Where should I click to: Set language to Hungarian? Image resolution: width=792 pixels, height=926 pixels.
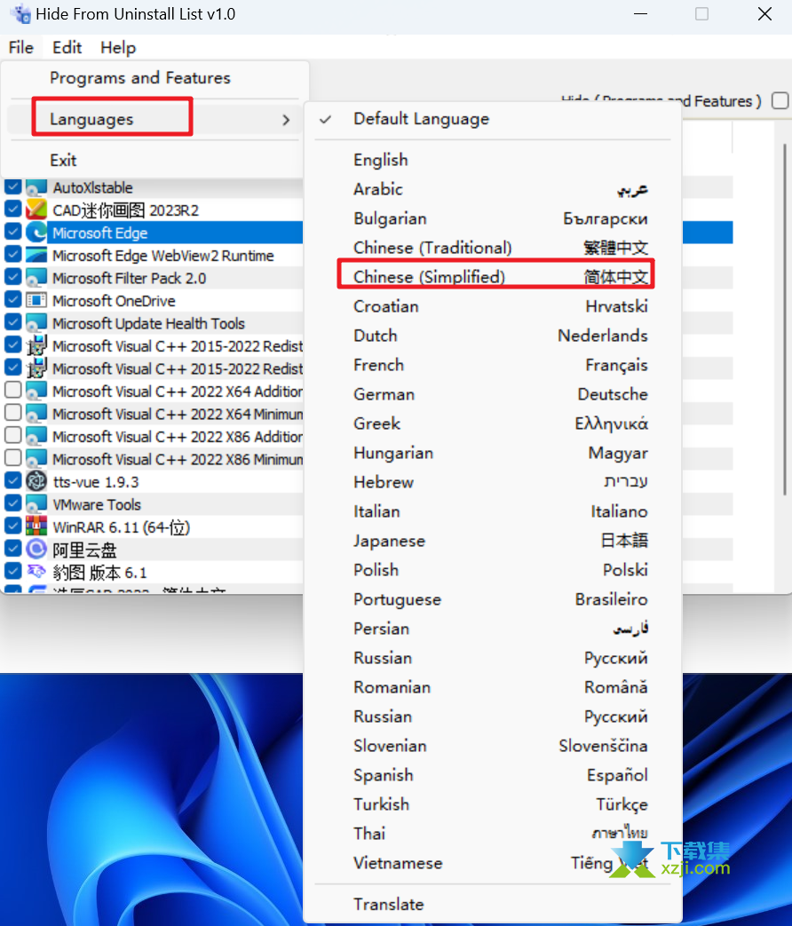[x=493, y=453]
